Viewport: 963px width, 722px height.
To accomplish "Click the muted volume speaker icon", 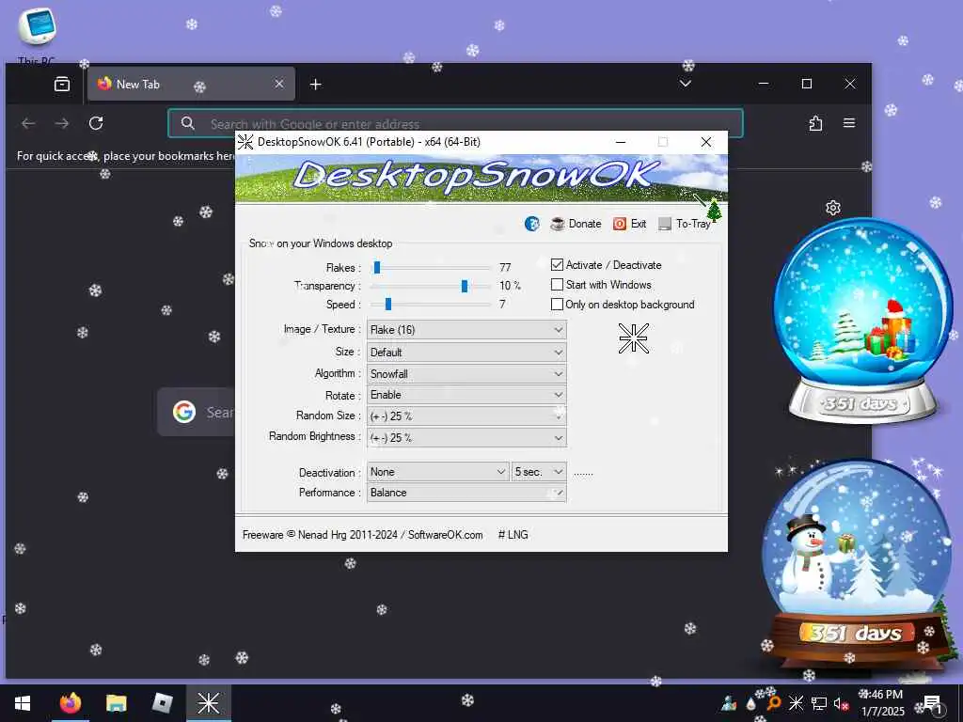I will 841,703.
